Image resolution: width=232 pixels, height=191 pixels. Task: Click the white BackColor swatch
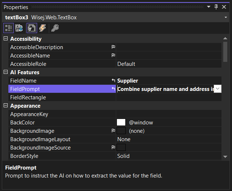121,122
